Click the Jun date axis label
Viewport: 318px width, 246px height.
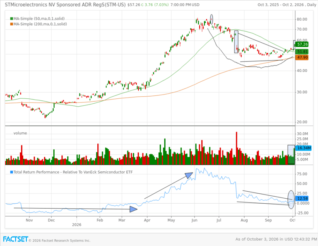click(194, 220)
